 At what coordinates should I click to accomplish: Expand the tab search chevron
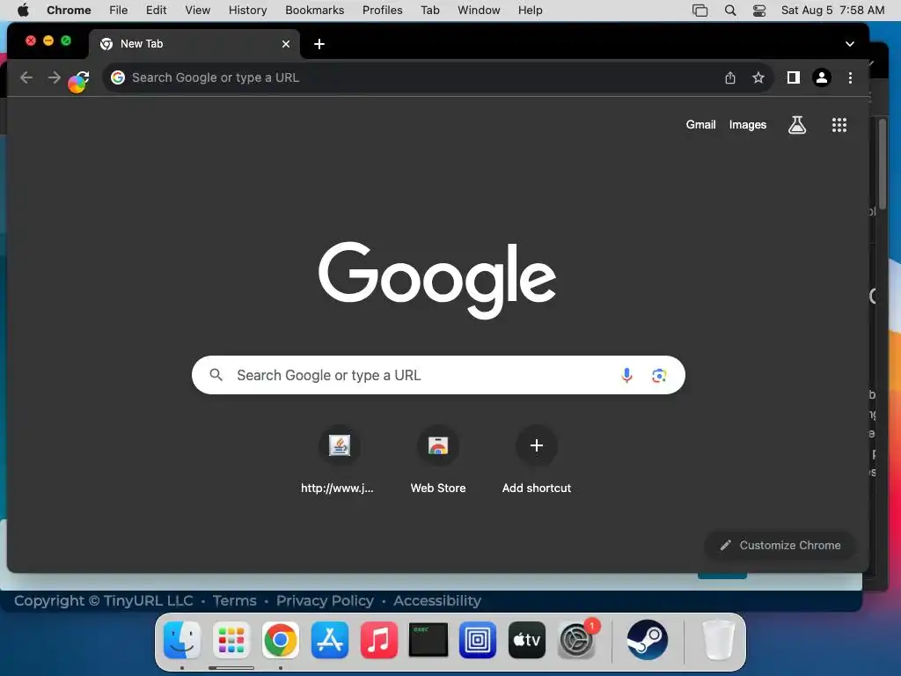click(850, 44)
